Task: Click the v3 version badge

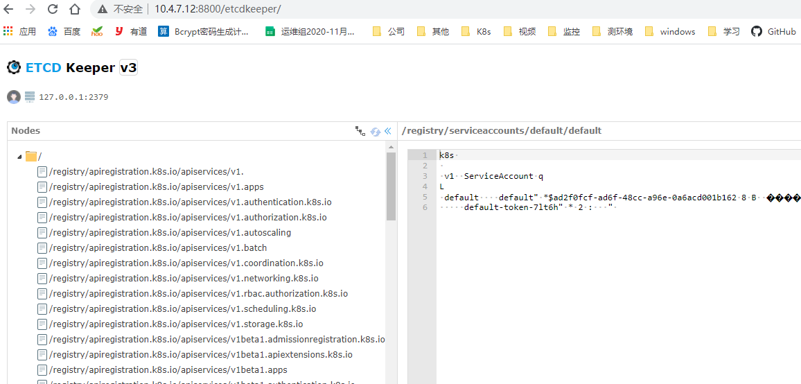Action: point(128,67)
